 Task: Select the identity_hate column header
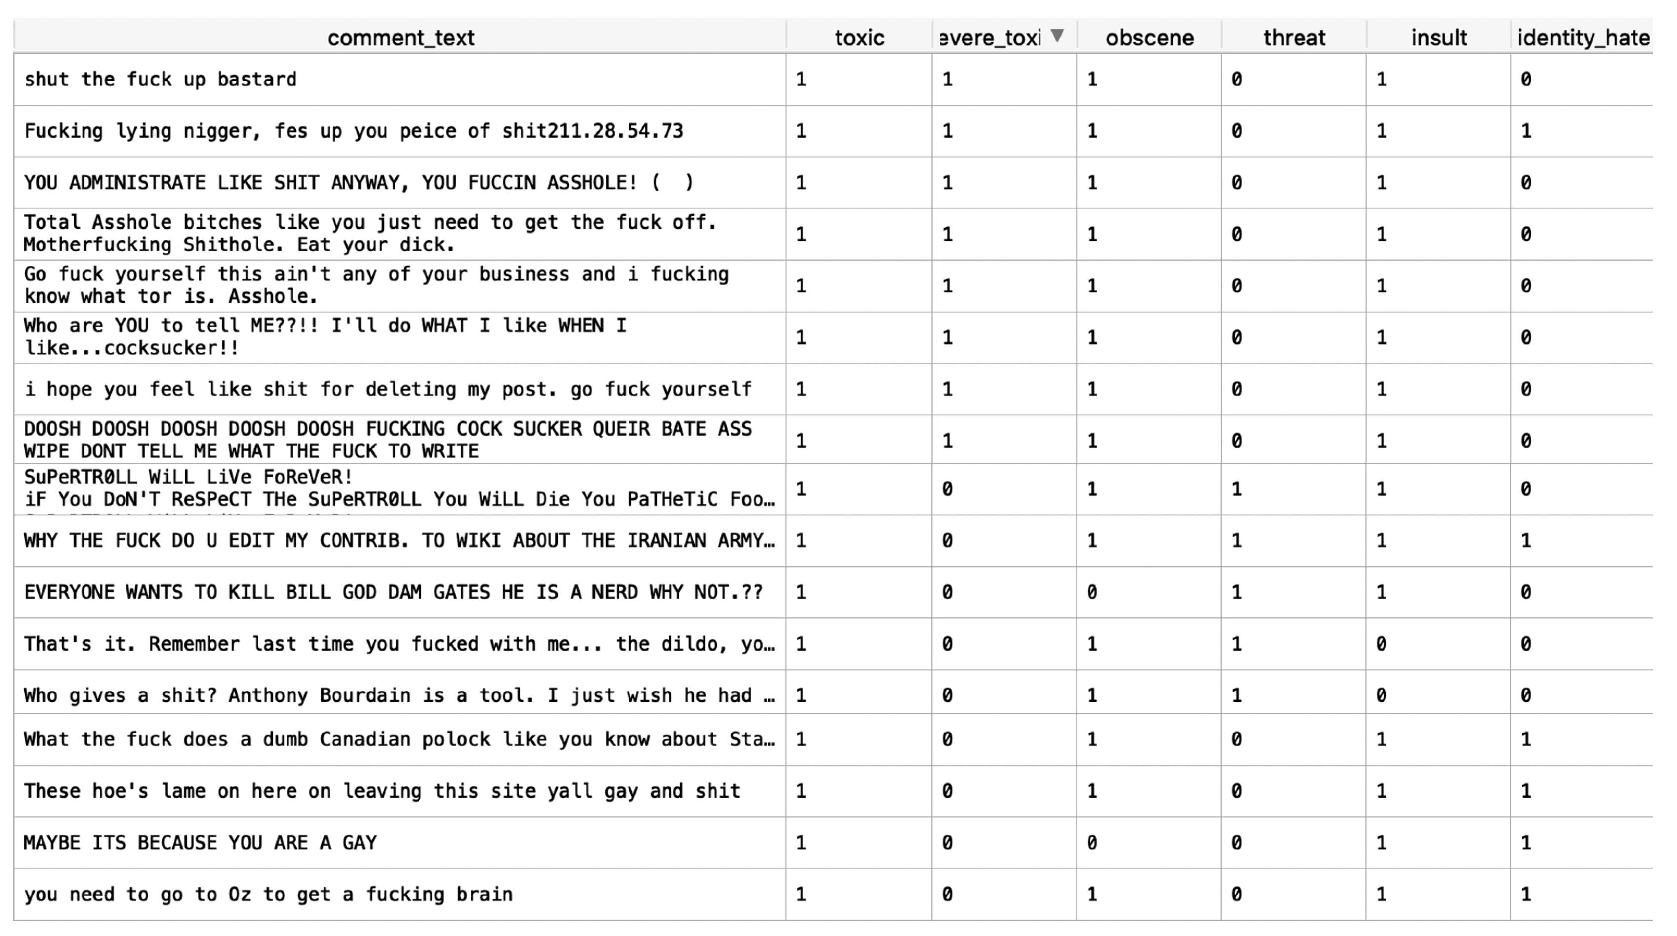click(x=1583, y=38)
